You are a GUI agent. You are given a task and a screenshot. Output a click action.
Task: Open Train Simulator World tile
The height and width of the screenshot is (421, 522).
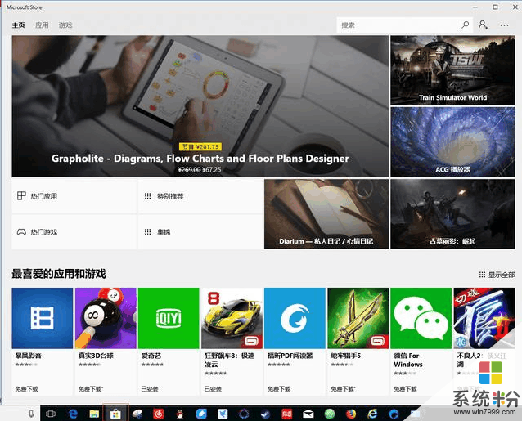(x=452, y=70)
